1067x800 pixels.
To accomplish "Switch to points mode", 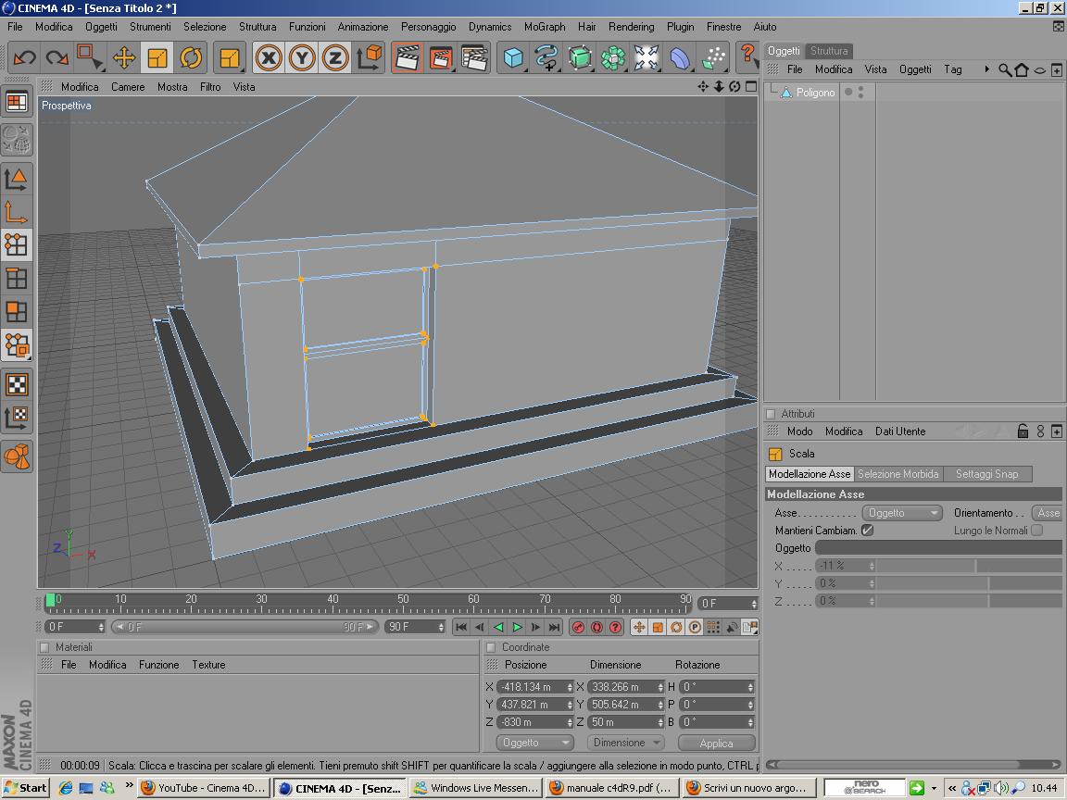I will pyautogui.click(x=17, y=244).
